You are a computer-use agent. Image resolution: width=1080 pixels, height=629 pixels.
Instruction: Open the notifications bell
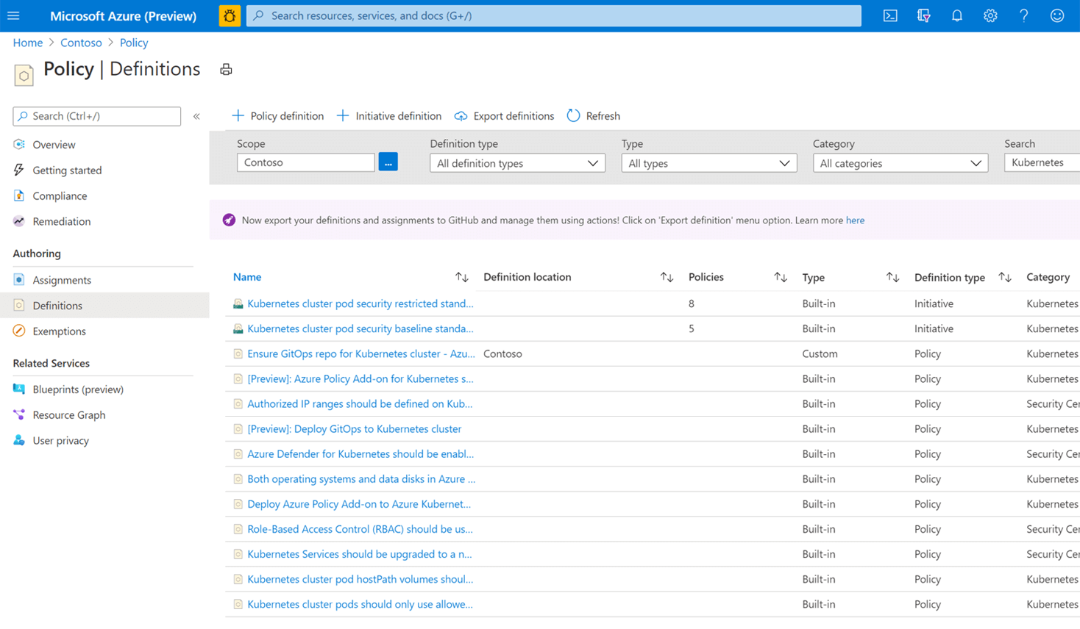tap(956, 15)
